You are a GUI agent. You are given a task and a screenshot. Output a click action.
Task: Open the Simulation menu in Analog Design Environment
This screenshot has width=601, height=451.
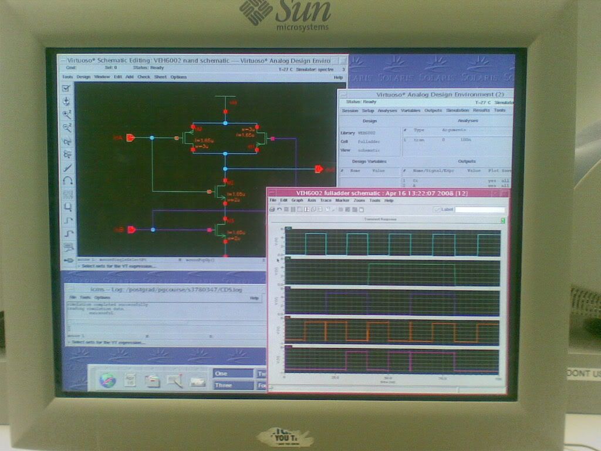[457, 110]
